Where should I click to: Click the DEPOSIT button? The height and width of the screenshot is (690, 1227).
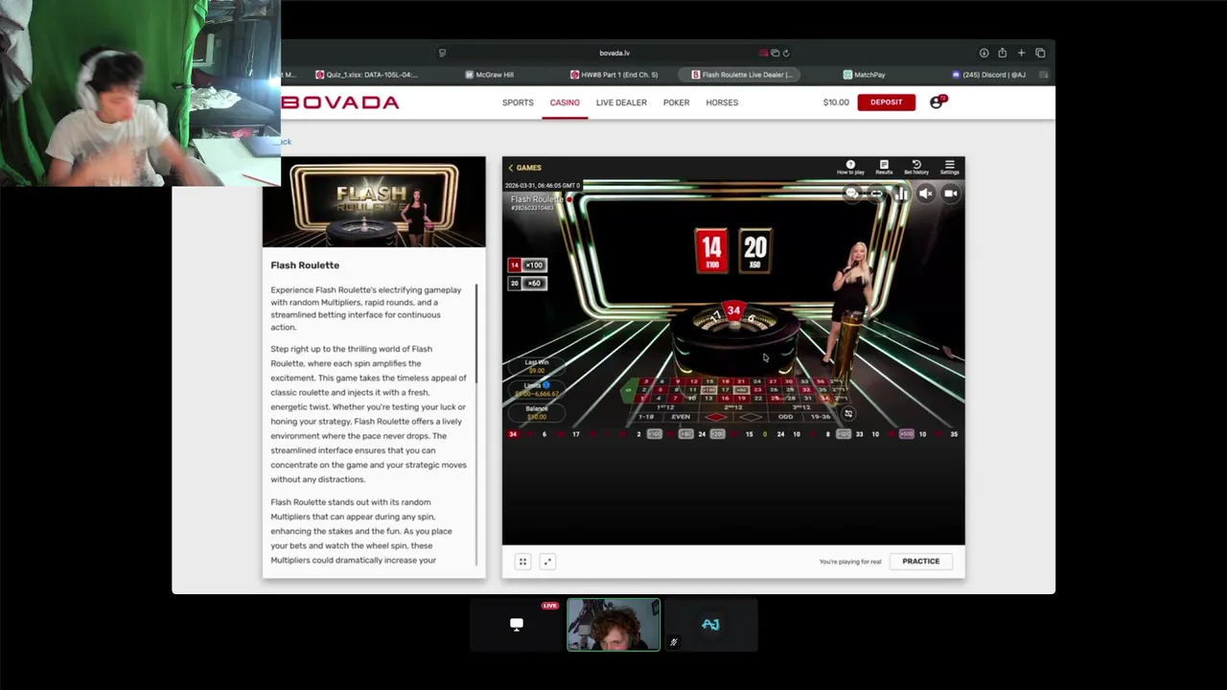[886, 103]
